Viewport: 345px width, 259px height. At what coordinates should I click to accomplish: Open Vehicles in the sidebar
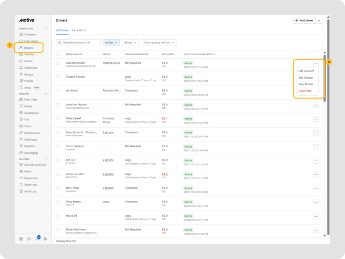pos(29,54)
